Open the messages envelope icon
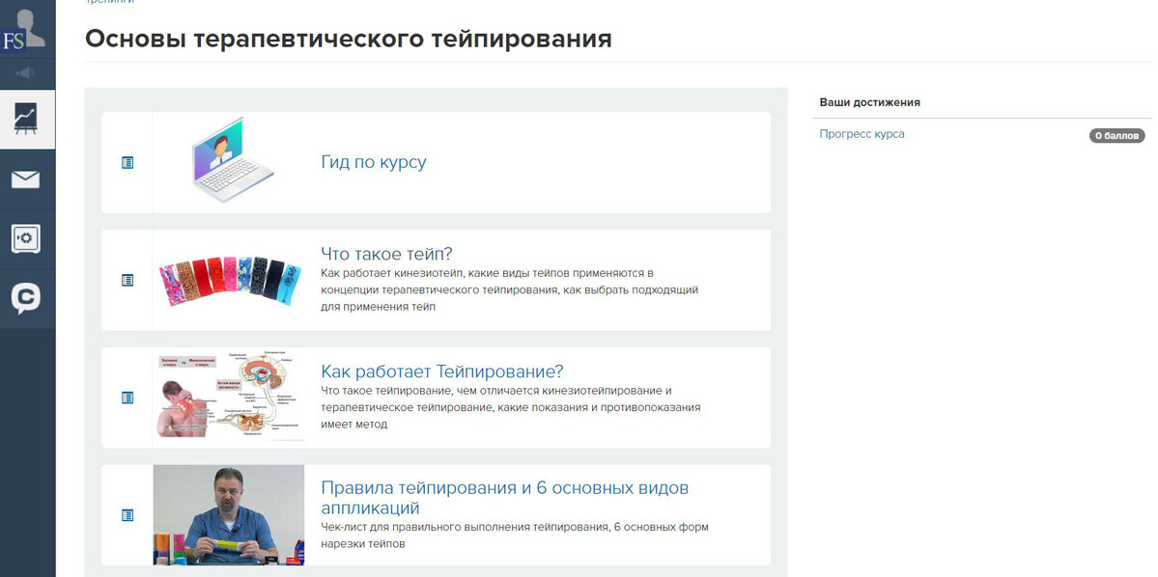The image size is (1158, 577). (x=27, y=179)
